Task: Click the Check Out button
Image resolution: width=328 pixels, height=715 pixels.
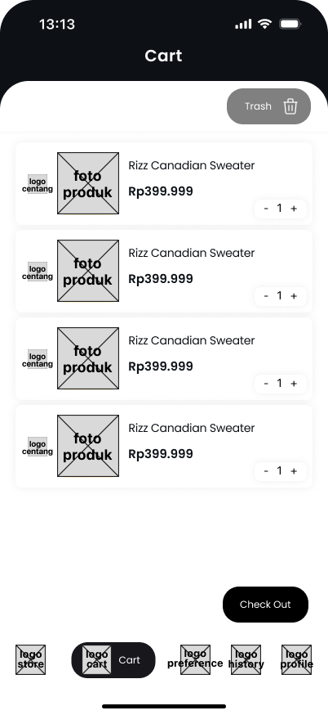Action: [265, 605]
